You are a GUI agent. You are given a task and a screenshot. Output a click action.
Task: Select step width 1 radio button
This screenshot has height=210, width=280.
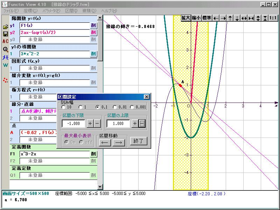[x=80, y=107]
